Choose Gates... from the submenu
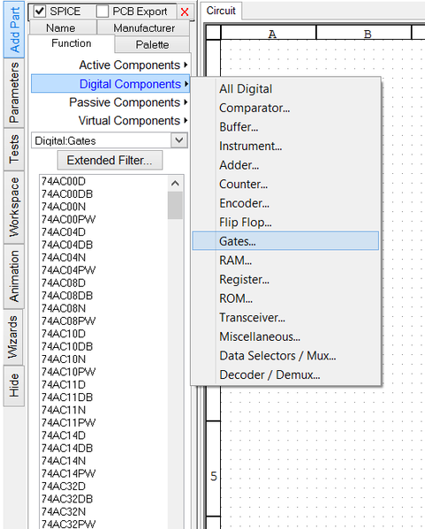The height and width of the screenshot is (529, 425). coord(285,241)
